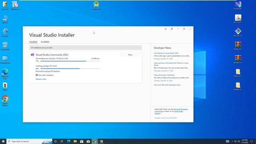Viewport: 256px width, 144px height.
Task: Open the Google Chrome desktop shortcut
Action: coord(5,100)
